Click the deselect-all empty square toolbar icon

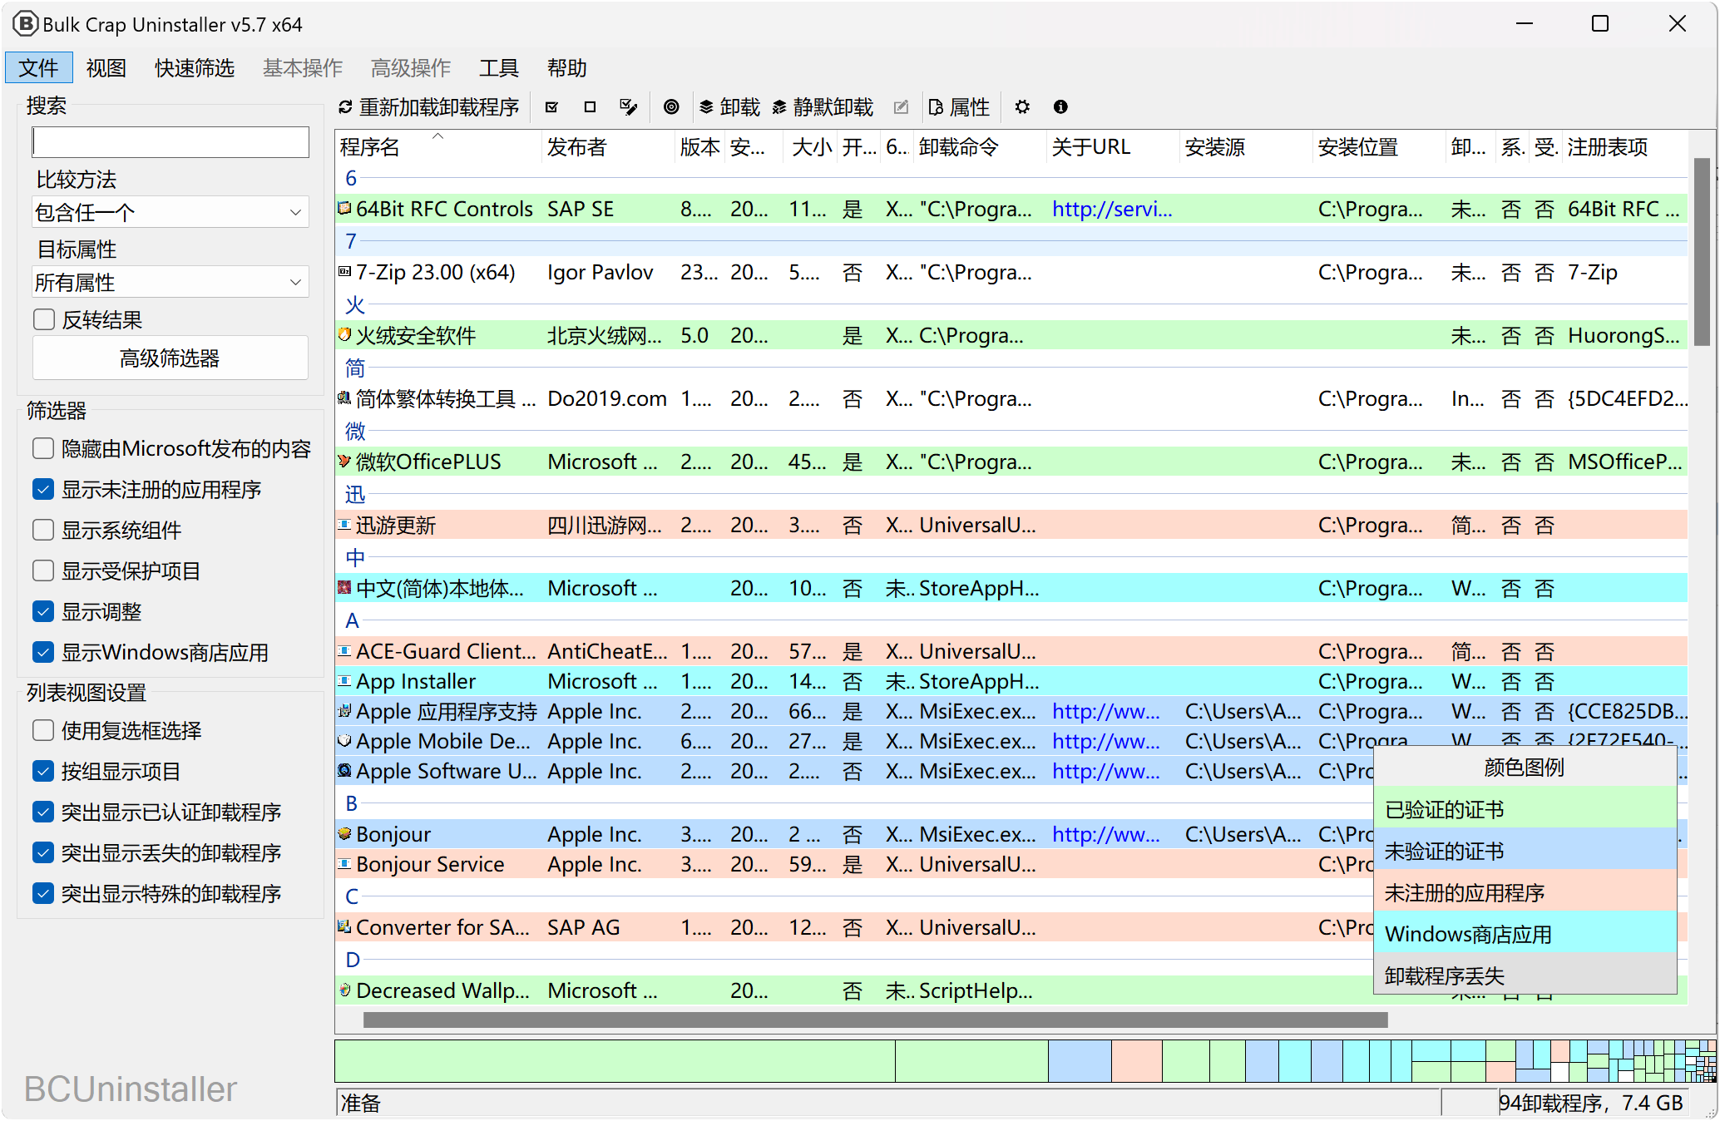590,107
